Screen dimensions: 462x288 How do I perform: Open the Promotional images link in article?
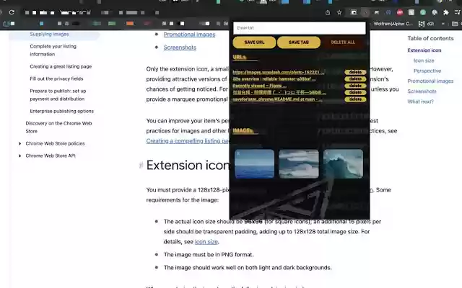189,35
